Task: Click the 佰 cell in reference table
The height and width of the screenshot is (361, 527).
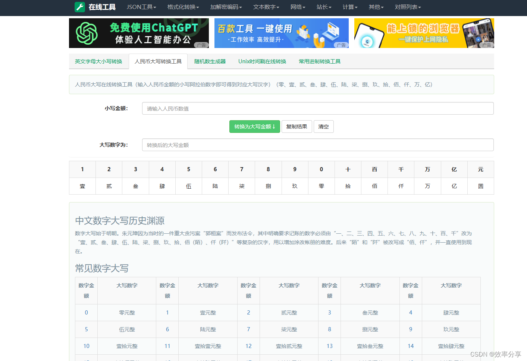Action: [374, 186]
